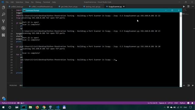The height and width of the screenshot is (110, 195).
Task: Move the bottom panel to the side
Action: pyautogui.click(x=188, y=86)
